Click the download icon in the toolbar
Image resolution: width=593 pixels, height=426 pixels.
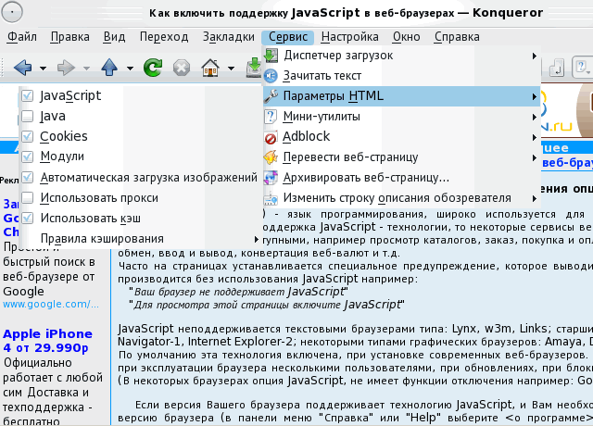(x=254, y=68)
